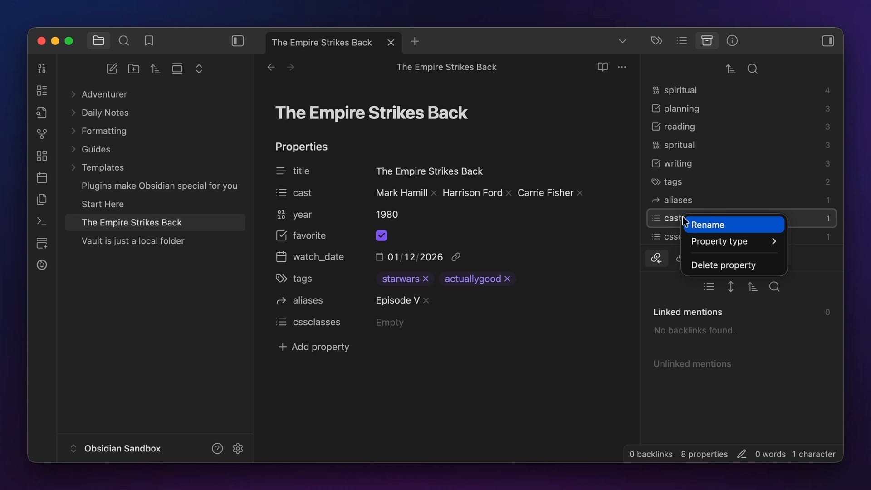The width and height of the screenshot is (871, 490).
Task: Switch to reading view book icon
Action: click(x=602, y=67)
